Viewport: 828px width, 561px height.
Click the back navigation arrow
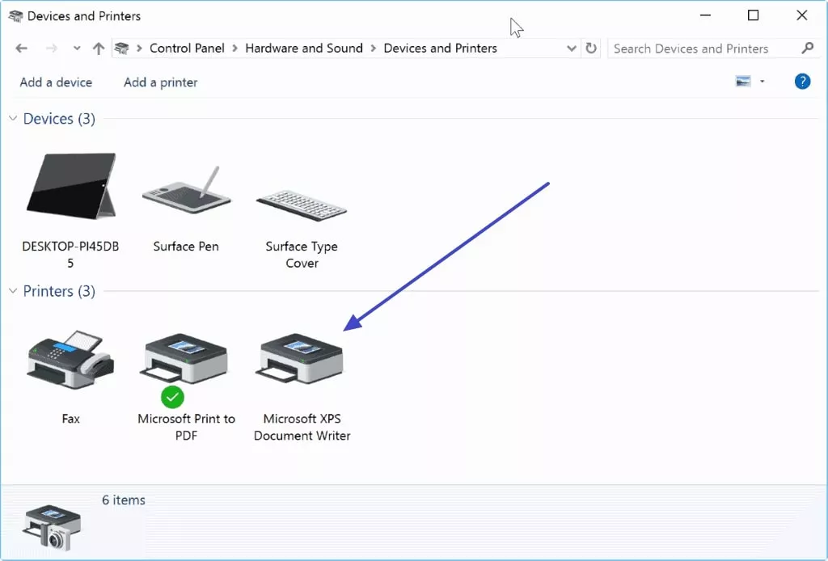(21, 48)
